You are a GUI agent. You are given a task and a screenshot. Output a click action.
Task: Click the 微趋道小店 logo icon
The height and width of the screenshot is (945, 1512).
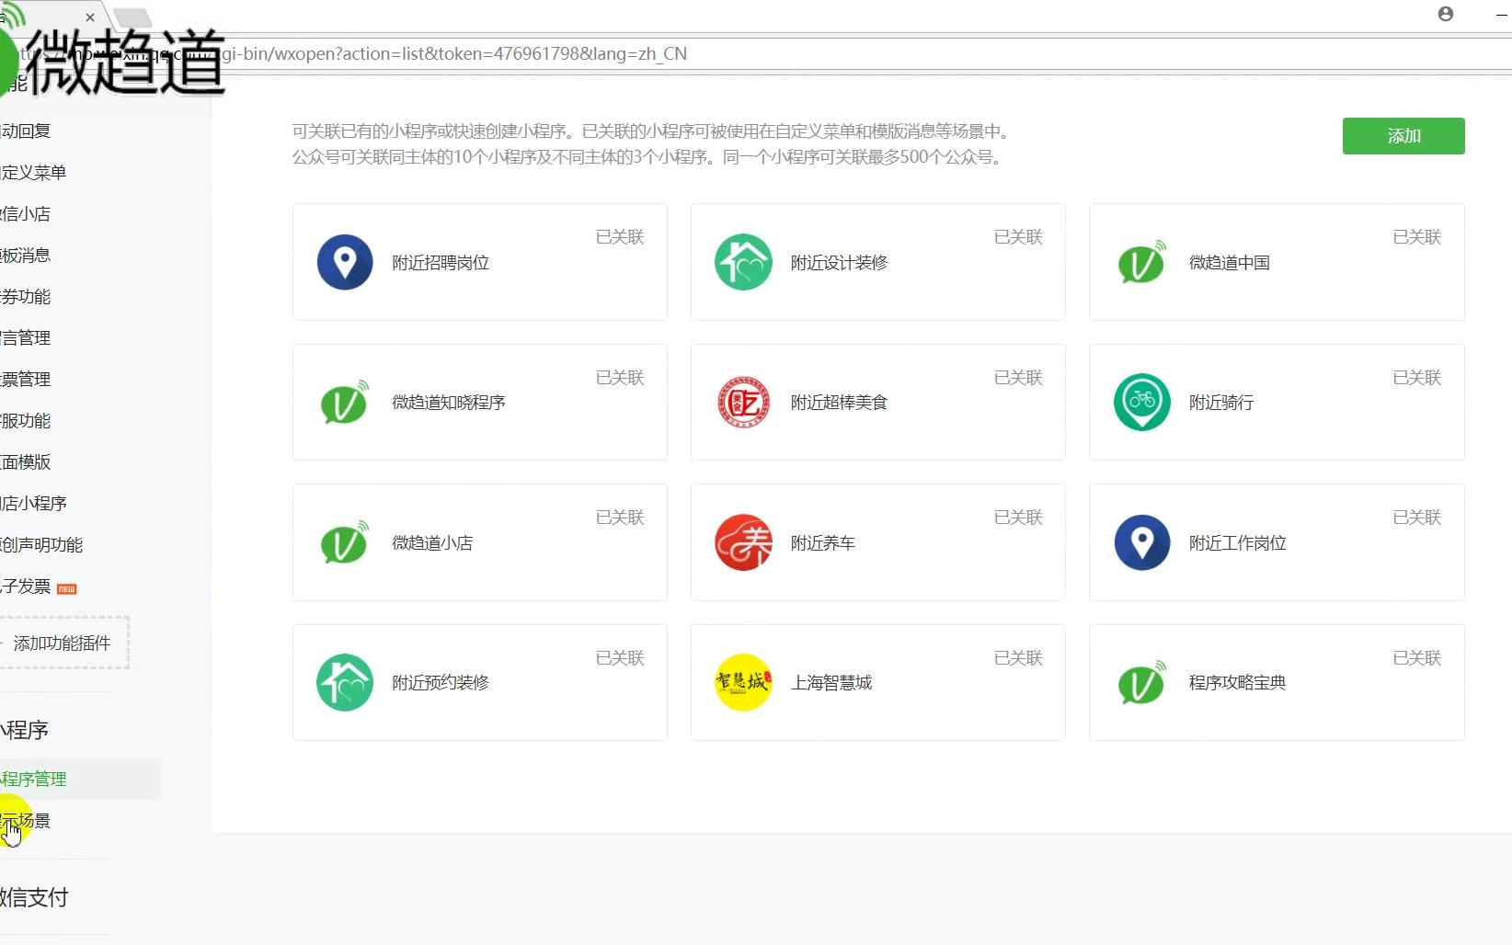click(345, 542)
